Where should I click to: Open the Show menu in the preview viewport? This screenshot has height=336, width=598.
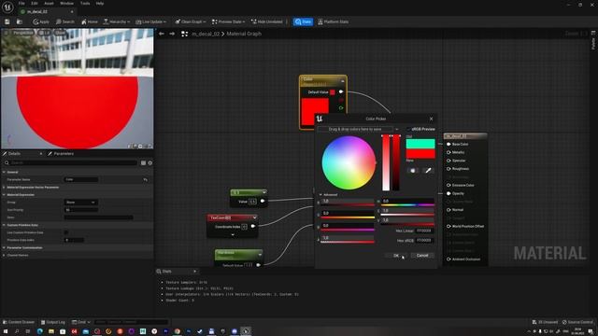(x=60, y=34)
